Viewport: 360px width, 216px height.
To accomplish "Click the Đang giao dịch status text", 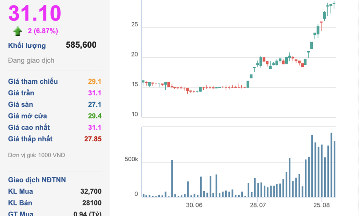I will coord(31,61).
